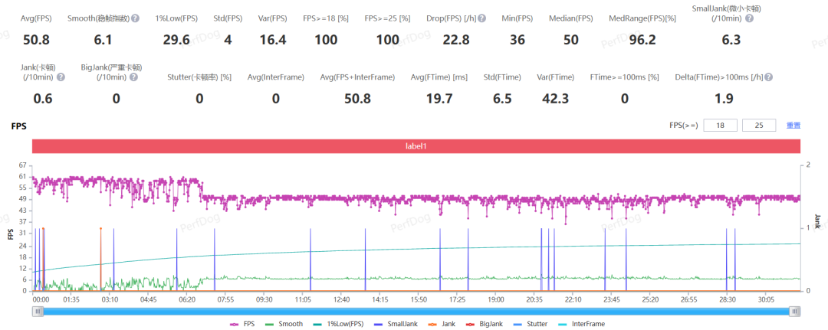Click the 15:50 tick on the time axis
The height and width of the screenshot is (330, 828).
click(419, 299)
